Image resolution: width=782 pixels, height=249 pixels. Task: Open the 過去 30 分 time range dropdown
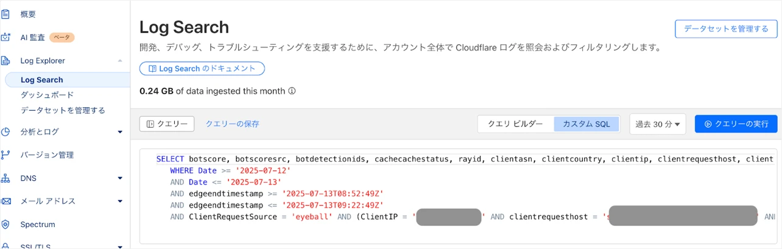click(x=658, y=124)
